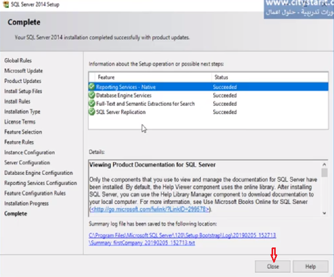Click the Details scrollbar up arrow

coord(324,164)
